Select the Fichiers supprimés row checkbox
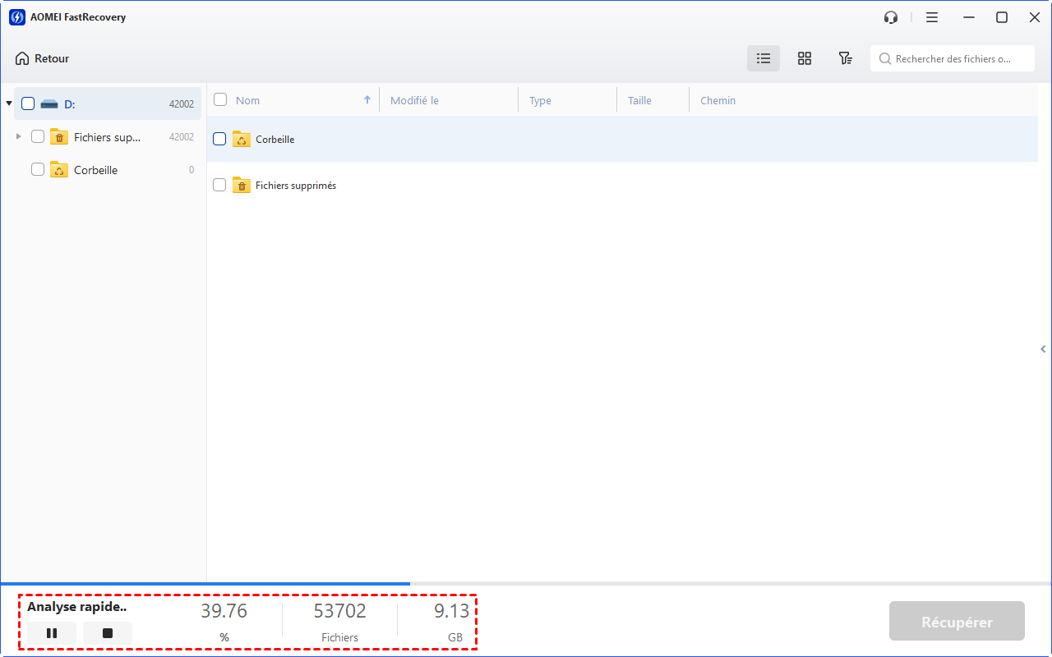Image resolution: width=1052 pixels, height=657 pixels. tap(219, 186)
